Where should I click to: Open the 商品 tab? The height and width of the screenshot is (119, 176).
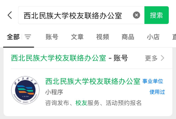128,37
